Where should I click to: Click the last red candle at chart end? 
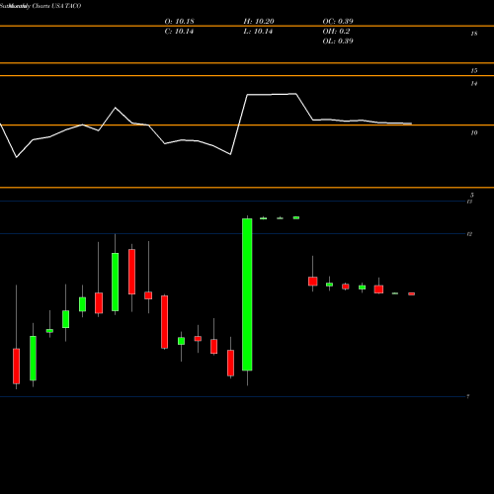pyautogui.click(x=412, y=293)
